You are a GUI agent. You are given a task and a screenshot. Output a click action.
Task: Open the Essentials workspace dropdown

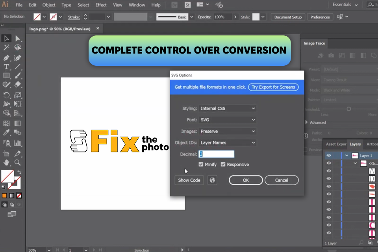coord(345,5)
